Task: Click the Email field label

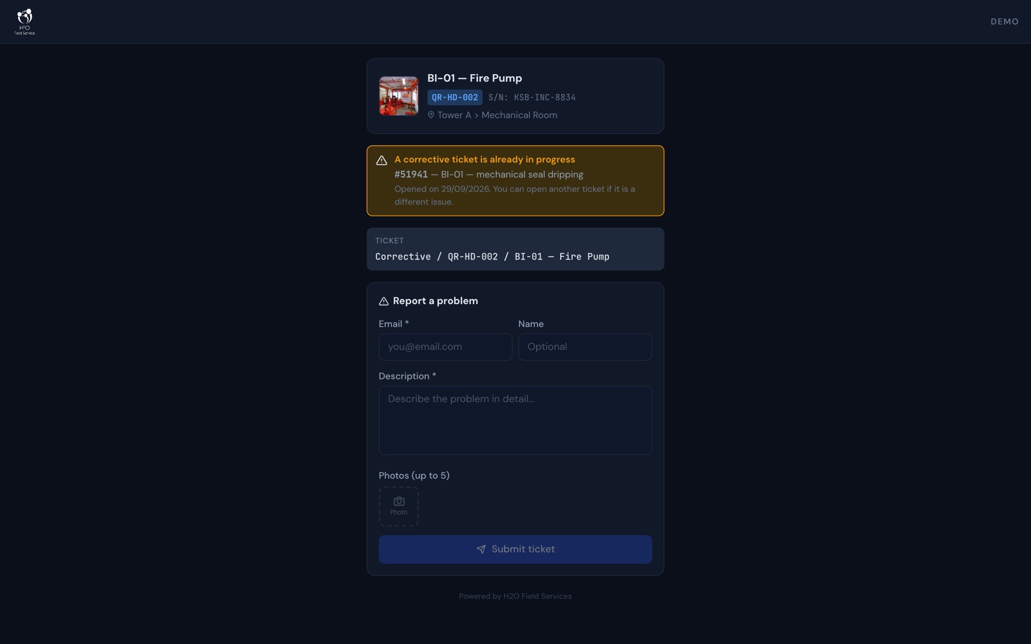Action: pyautogui.click(x=394, y=324)
